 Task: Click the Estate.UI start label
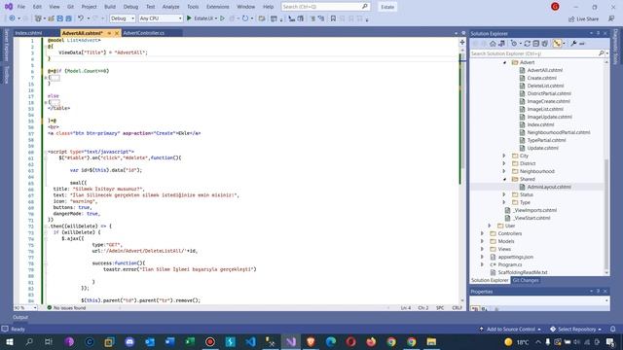click(x=203, y=18)
